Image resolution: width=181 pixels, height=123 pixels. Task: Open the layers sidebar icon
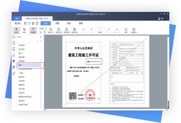(14, 61)
